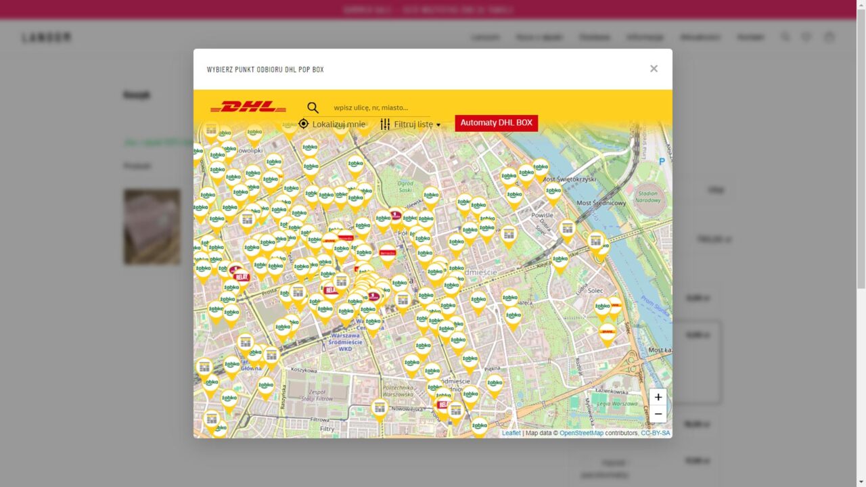Pick the red RELAY pin near Nowowiejska
The height and width of the screenshot is (487, 866).
click(442, 407)
